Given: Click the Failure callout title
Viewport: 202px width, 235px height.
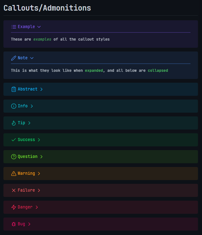Looking at the screenshot, I should (x=26, y=190).
